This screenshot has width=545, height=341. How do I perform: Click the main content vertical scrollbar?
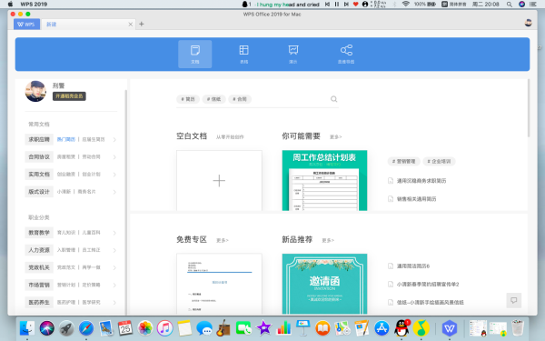[x=529, y=108]
